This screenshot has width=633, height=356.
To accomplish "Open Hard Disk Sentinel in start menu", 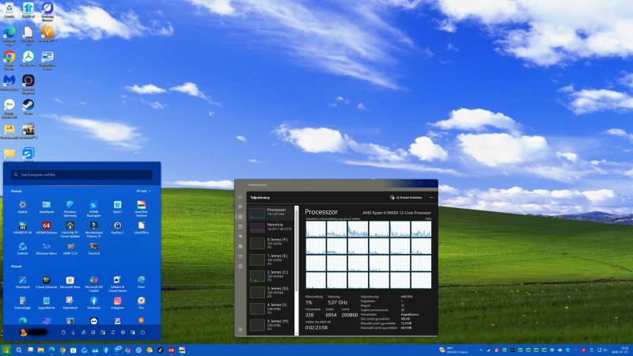I will coord(142,208).
